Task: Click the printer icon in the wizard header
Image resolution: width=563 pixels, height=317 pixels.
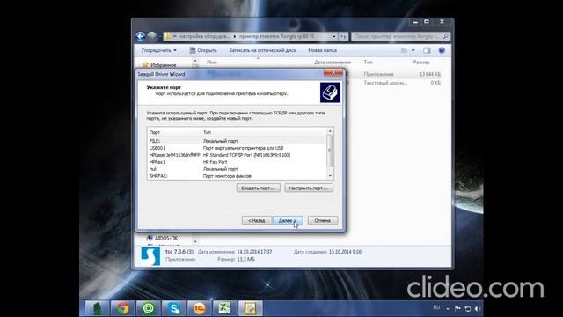Action: tap(330, 92)
